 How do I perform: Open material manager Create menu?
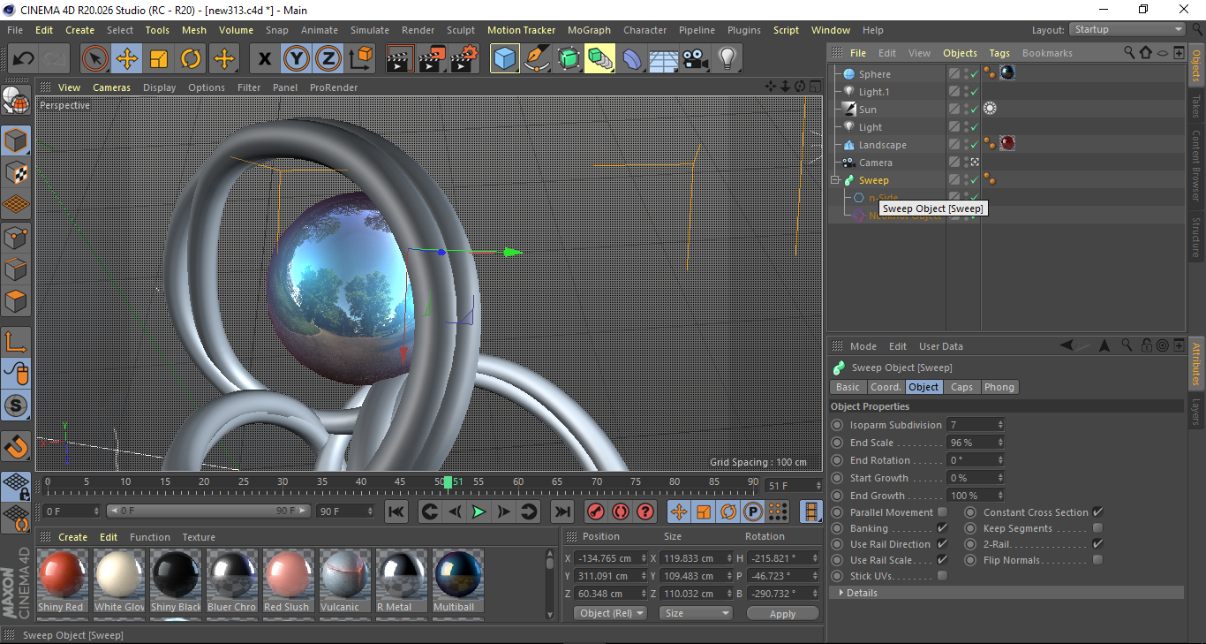coord(72,537)
